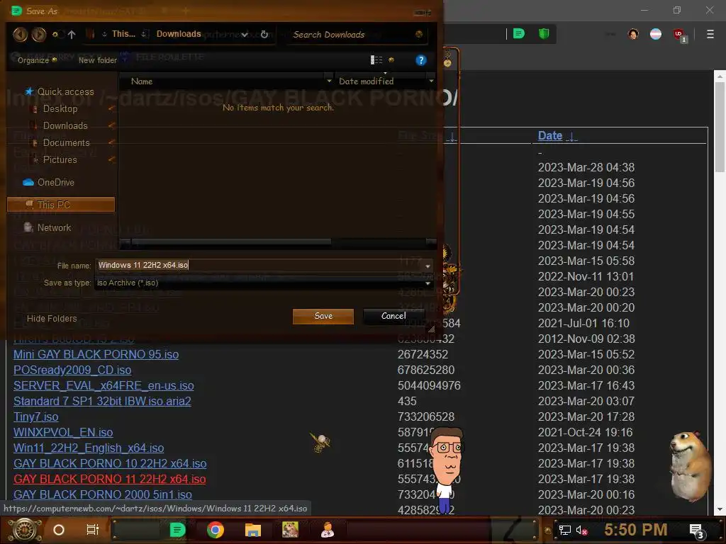Select This PC in navigation pane
Image resolution: width=726 pixels, height=544 pixels.
point(61,205)
